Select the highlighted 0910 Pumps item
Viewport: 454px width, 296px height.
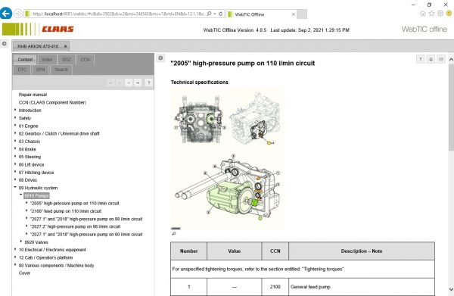(x=36, y=195)
